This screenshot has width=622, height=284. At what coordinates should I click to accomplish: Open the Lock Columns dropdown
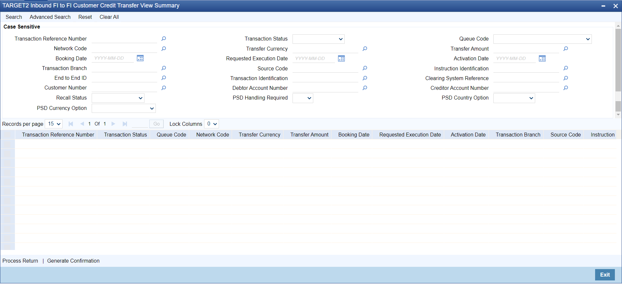pyautogui.click(x=212, y=124)
